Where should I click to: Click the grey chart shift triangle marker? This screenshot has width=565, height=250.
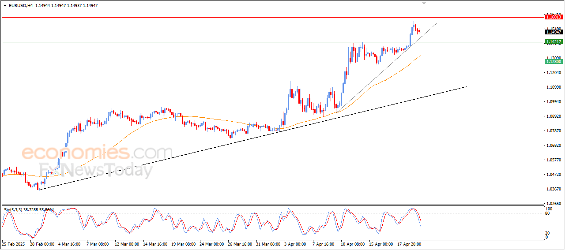424,3
